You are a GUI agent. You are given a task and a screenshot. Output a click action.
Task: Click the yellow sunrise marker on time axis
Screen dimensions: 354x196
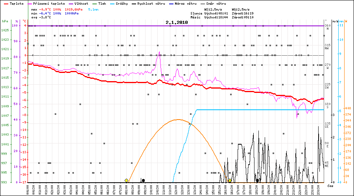pos(126,180)
